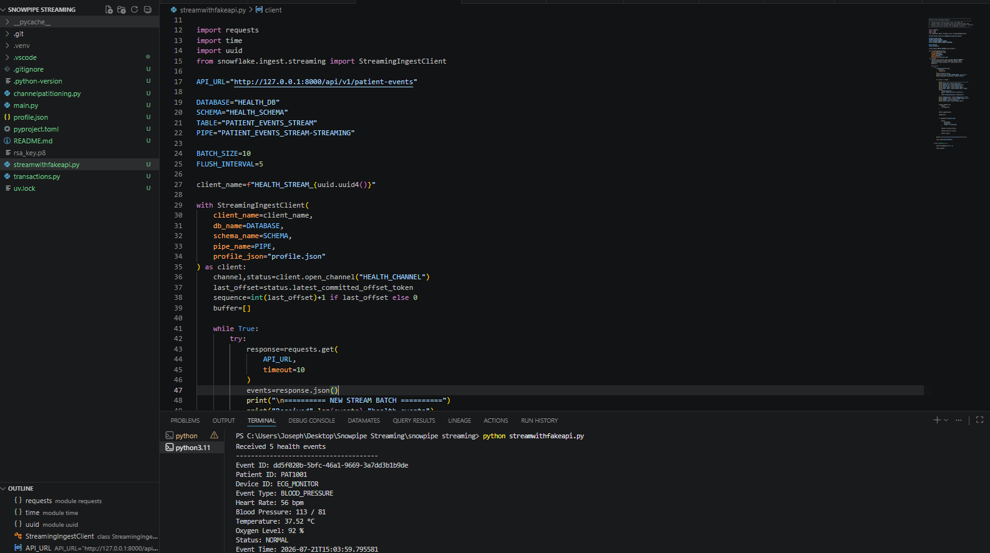Switch to the PROBLEMS tab
Screen dimensions: 990x553
[185, 421]
